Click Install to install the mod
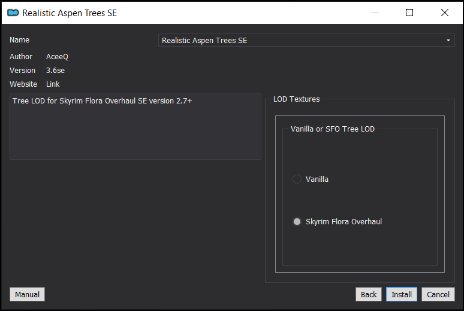The width and height of the screenshot is (464, 311). click(x=402, y=294)
